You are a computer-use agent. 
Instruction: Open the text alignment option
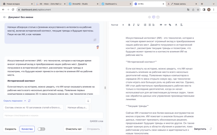pos(154,25)
